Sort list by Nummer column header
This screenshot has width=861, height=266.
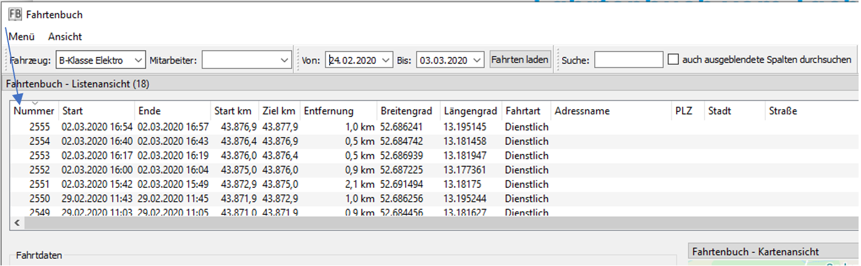(x=34, y=111)
